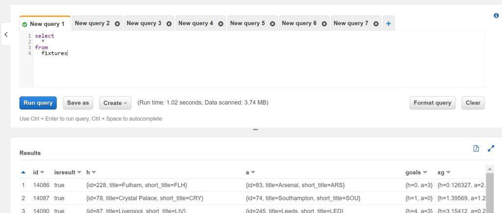Download results file icon

pos(476,149)
